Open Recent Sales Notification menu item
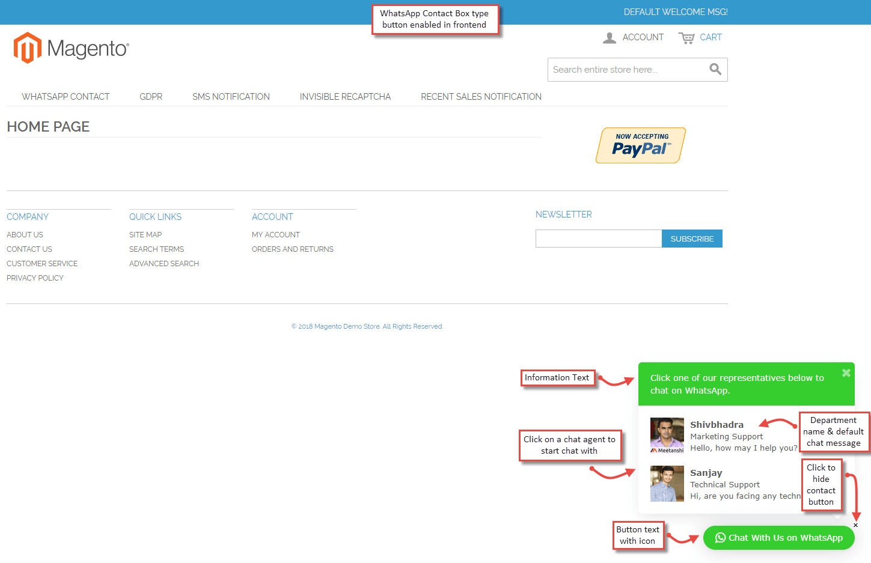 point(481,97)
